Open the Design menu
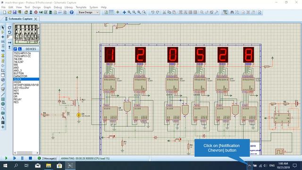This screenshot has width=302, height=170. tap(36, 8)
